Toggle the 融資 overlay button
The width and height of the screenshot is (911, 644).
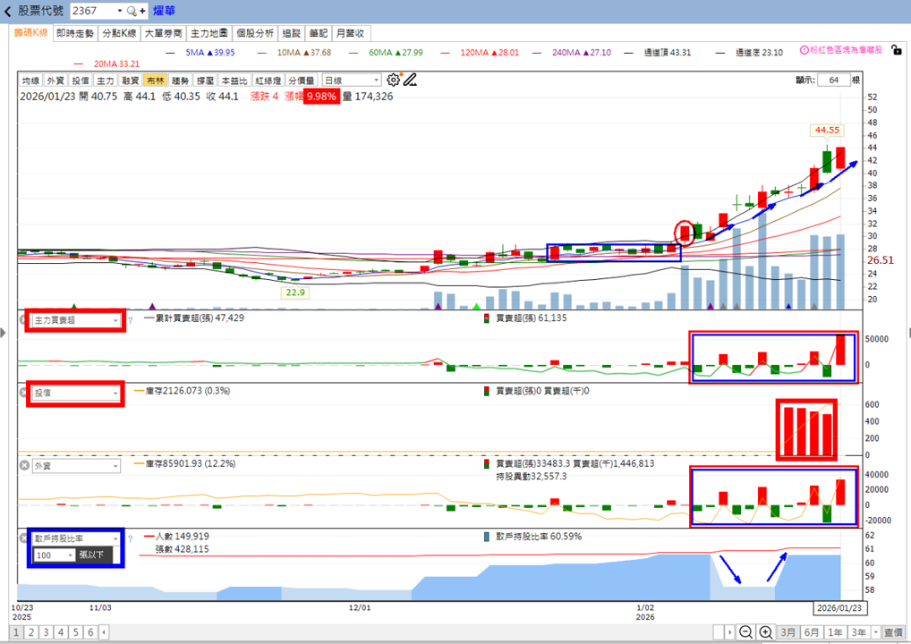[x=130, y=80]
